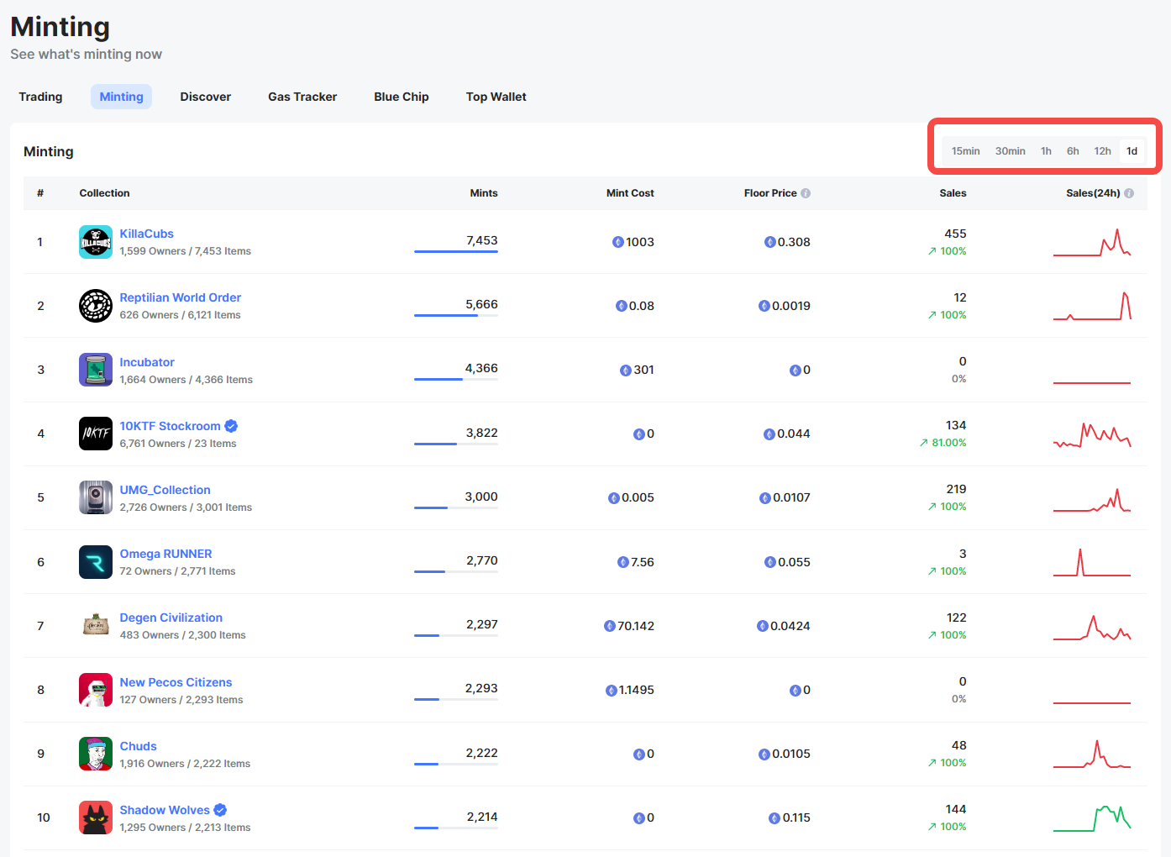1171x857 pixels.
Task: Click the Omega RUNNER logo icon
Action: tap(95, 562)
